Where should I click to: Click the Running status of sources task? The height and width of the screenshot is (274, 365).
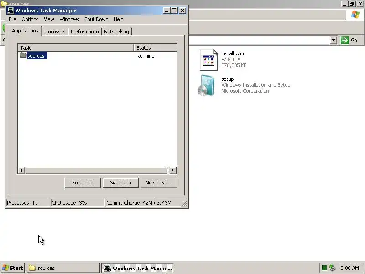(146, 56)
